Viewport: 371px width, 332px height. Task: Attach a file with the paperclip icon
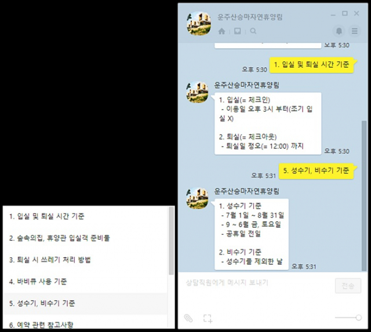(188, 318)
